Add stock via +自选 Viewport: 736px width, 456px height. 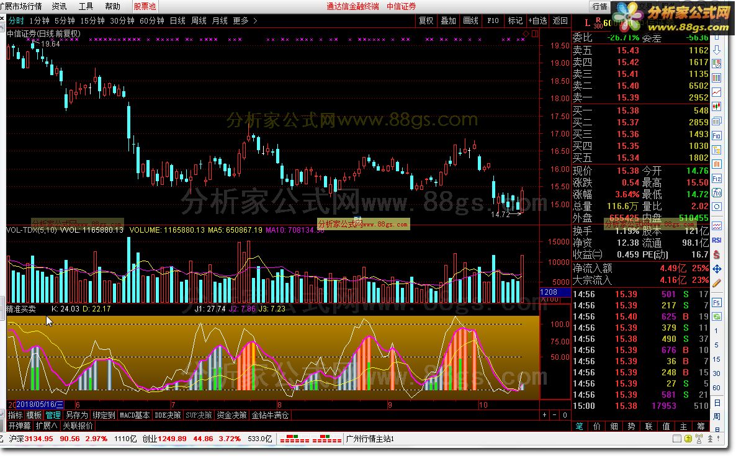pos(537,20)
